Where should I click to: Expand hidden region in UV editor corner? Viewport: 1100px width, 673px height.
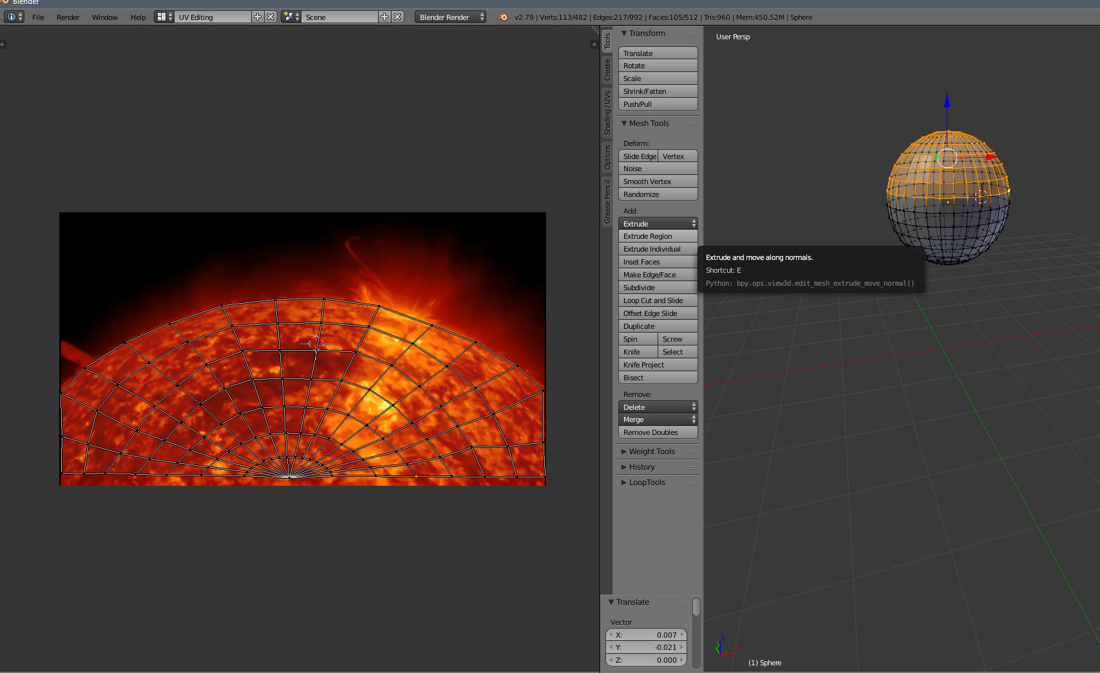click(3, 44)
